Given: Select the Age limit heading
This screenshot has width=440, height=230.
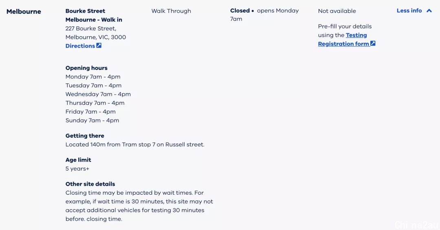Looking at the screenshot, I should (78, 160).
